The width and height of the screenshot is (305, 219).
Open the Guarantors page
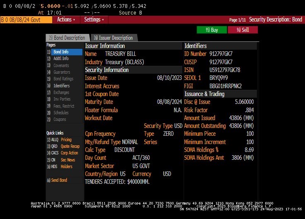[x=65, y=72]
